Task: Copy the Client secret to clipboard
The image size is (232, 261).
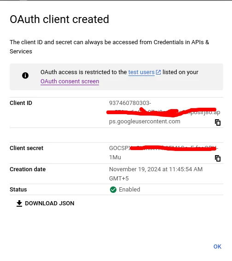Action: click(218, 158)
